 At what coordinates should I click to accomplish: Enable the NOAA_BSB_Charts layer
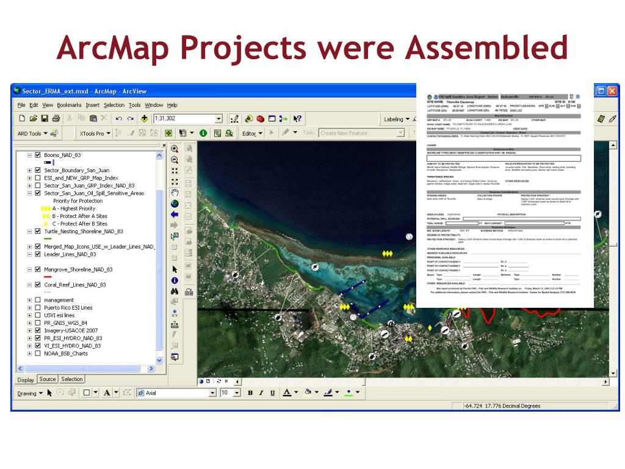coord(38,354)
